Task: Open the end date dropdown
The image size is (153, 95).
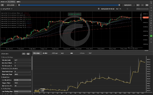Action: (129, 5)
